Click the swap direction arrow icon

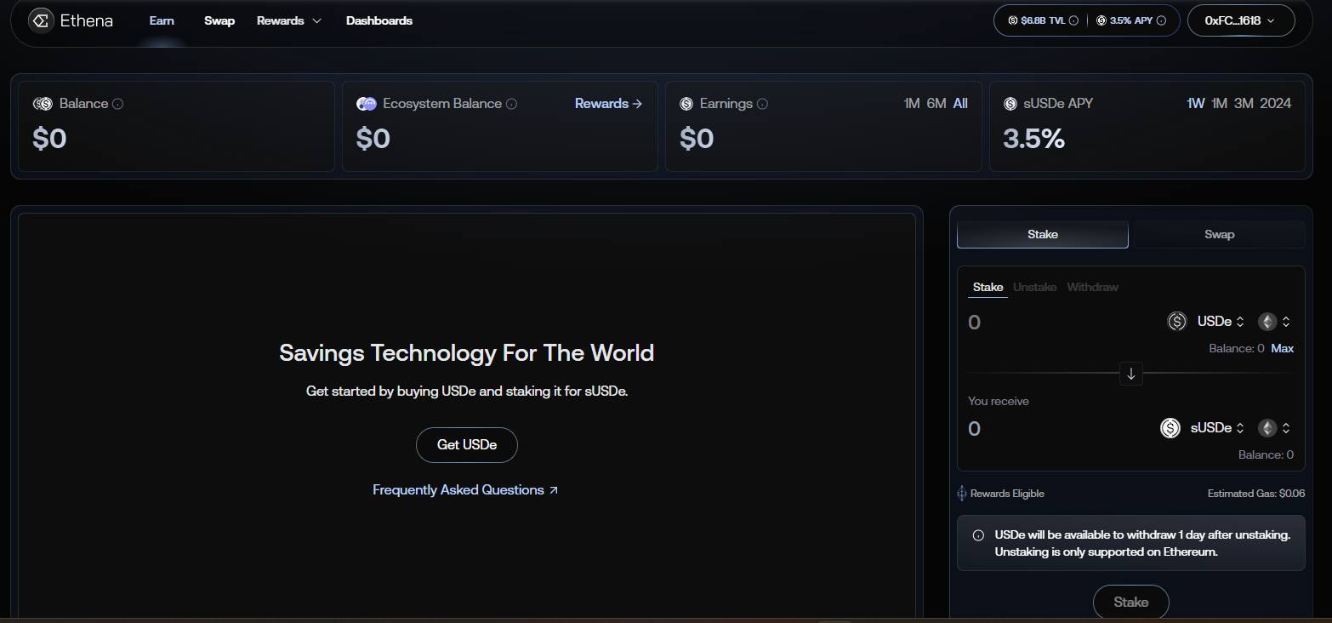(1130, 374)
